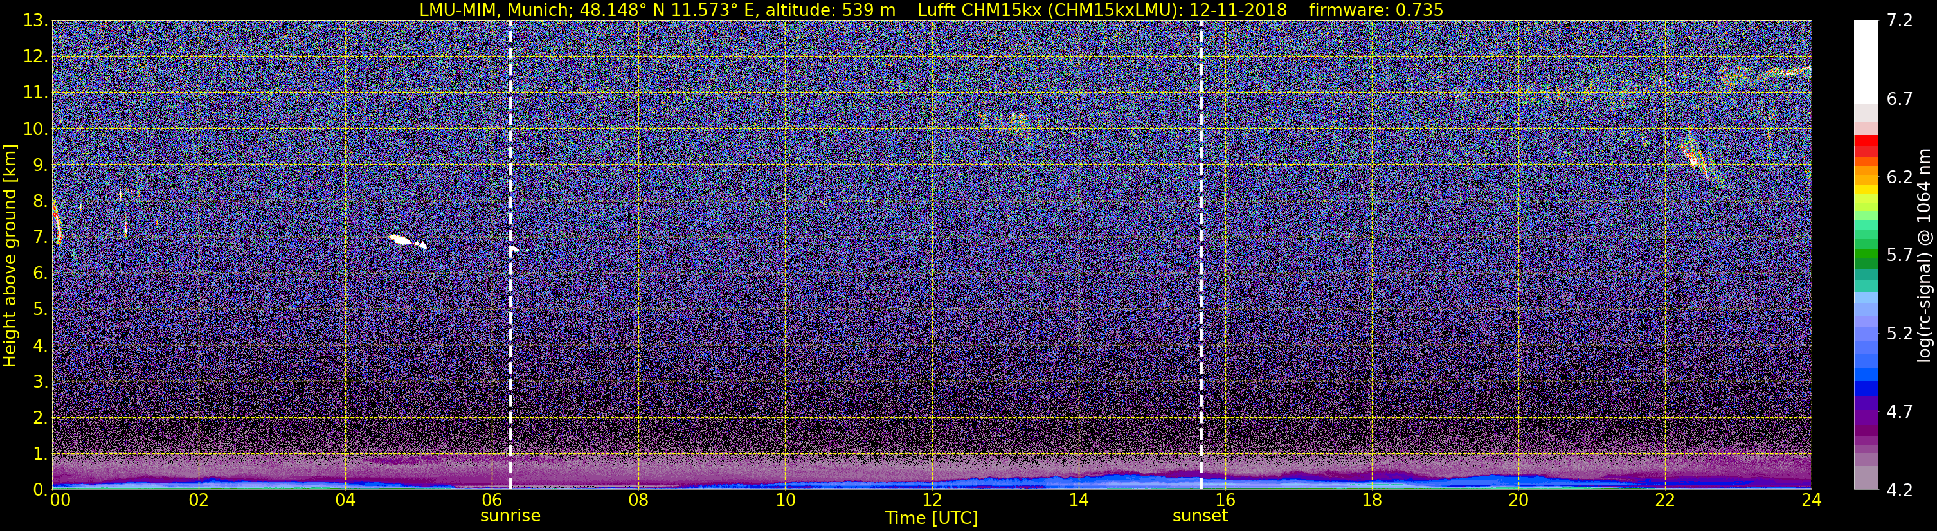
Task: Click the time axis tick label 18
Action: click(x=1371, y=501)
